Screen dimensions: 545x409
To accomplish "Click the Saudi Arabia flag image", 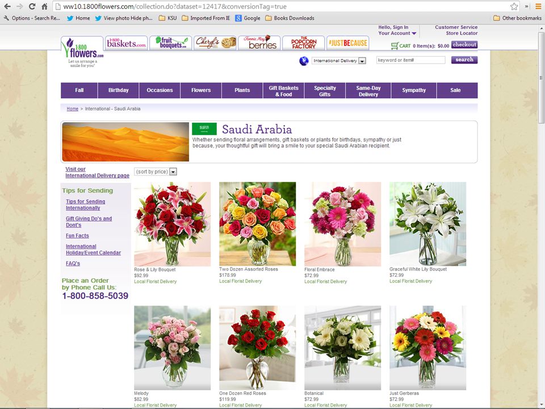I will [x=204, y=129].
